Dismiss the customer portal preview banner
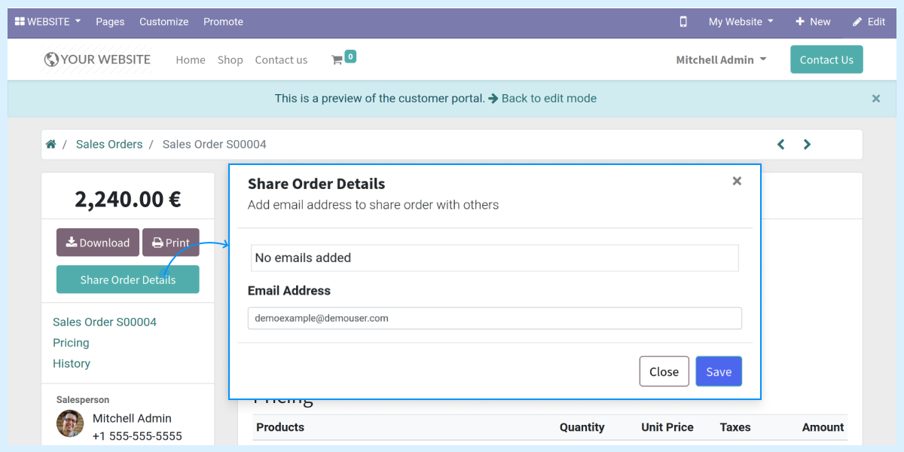 coord(875,98)
